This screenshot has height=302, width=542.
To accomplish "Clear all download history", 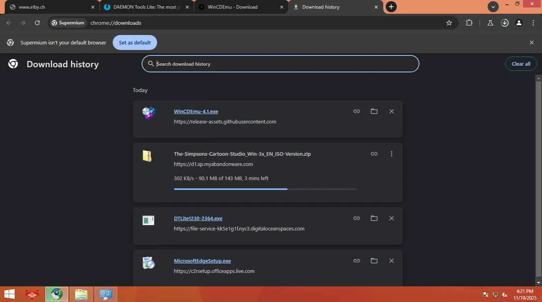I will tap(521, 64).
